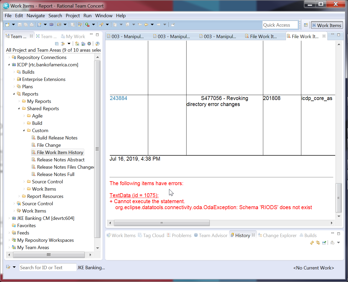Click the highlighter search toolbar icon
Image resolution: width=348 pixels, height=282 pixels.
(x=101, y=25)
